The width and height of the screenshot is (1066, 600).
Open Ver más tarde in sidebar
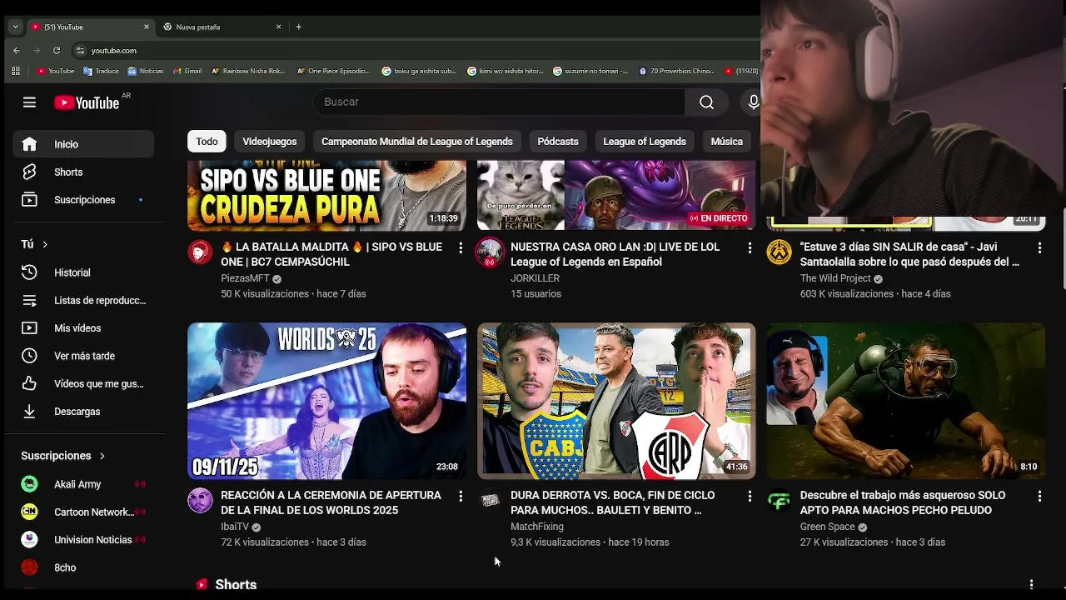pos(83,356)
